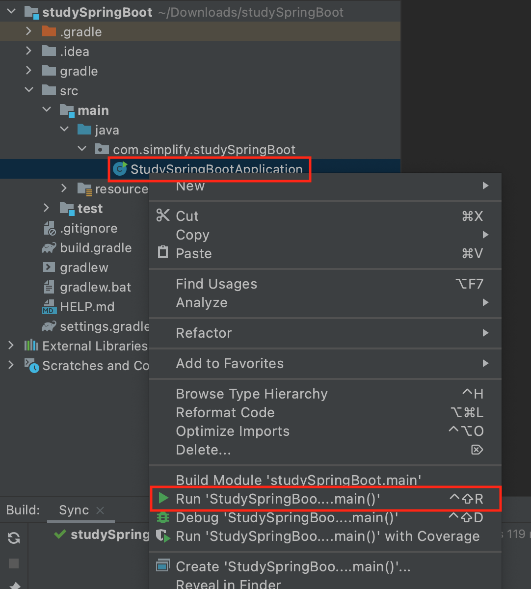Close the Sync tab
The width and height of the screenshot is (531, 589).
point(100,510)
